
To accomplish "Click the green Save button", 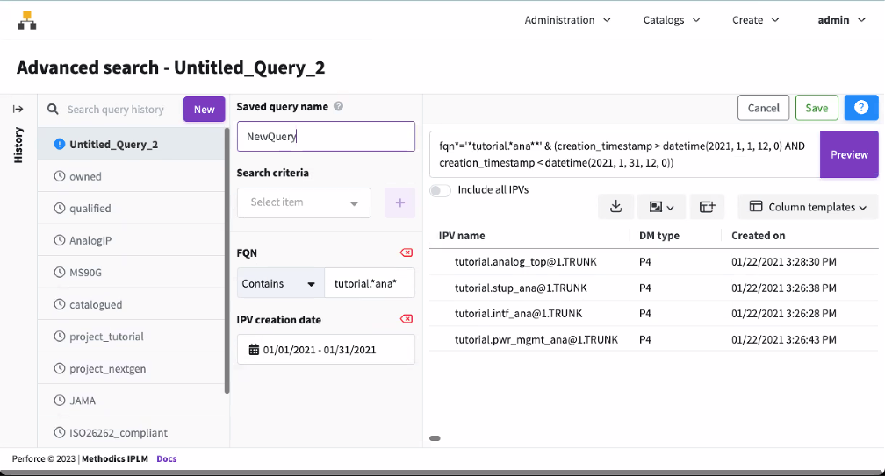I will pyautogui.click(x=816, y=108).
